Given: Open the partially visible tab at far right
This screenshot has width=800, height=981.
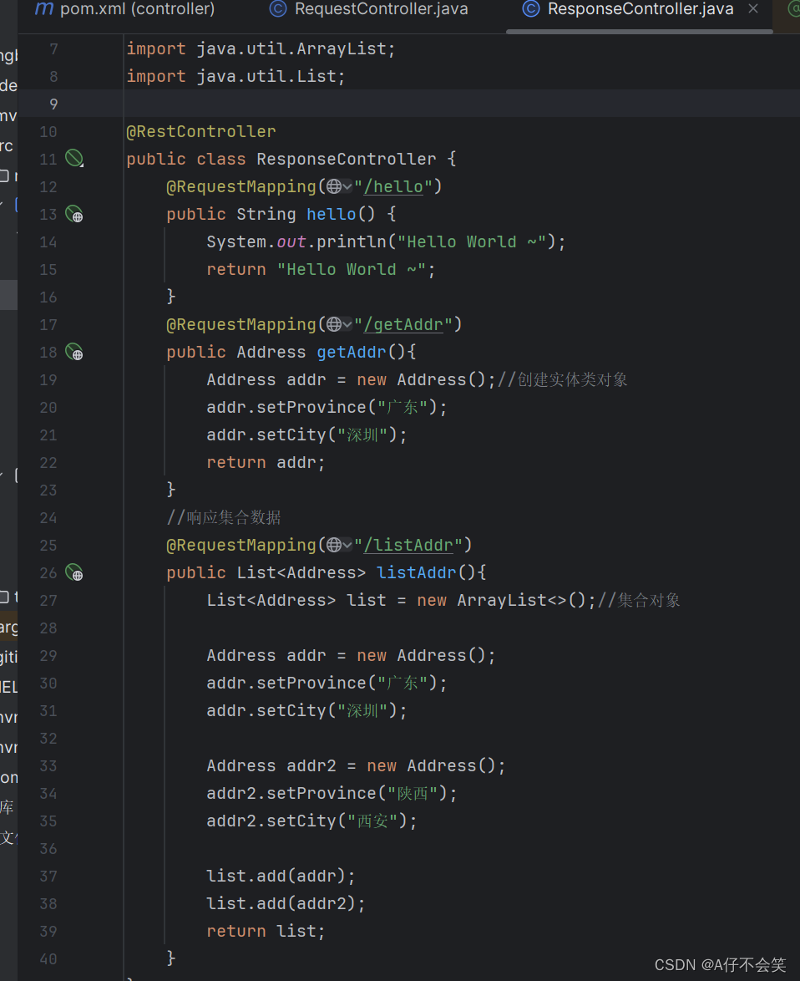Looking at the screenshot, I should point(793,10).
